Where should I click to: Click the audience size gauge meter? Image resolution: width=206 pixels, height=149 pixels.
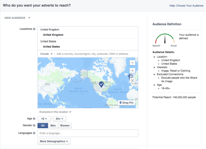tap(165, 39)
